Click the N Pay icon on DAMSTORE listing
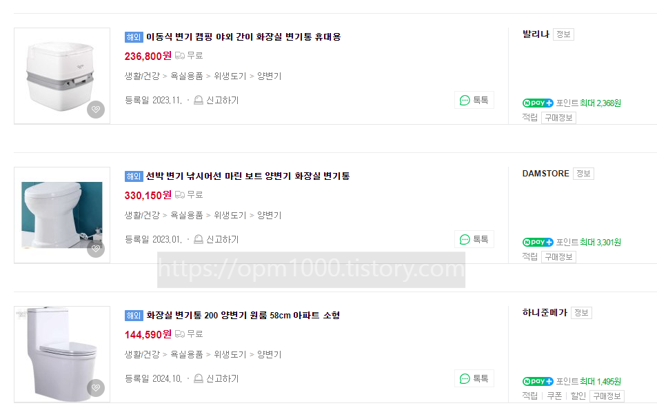The image size is (657, 419). tap(537, 243)
